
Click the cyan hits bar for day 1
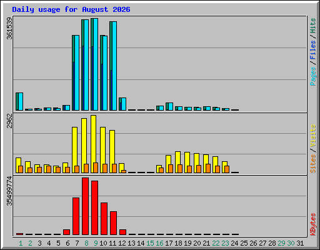click(x=21, y=102)
